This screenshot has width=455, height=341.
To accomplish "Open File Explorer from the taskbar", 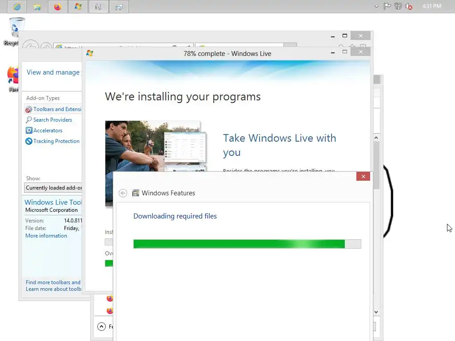I will coord(37,7).
